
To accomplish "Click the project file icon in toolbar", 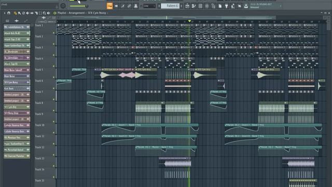I will [x=220, y=6].
